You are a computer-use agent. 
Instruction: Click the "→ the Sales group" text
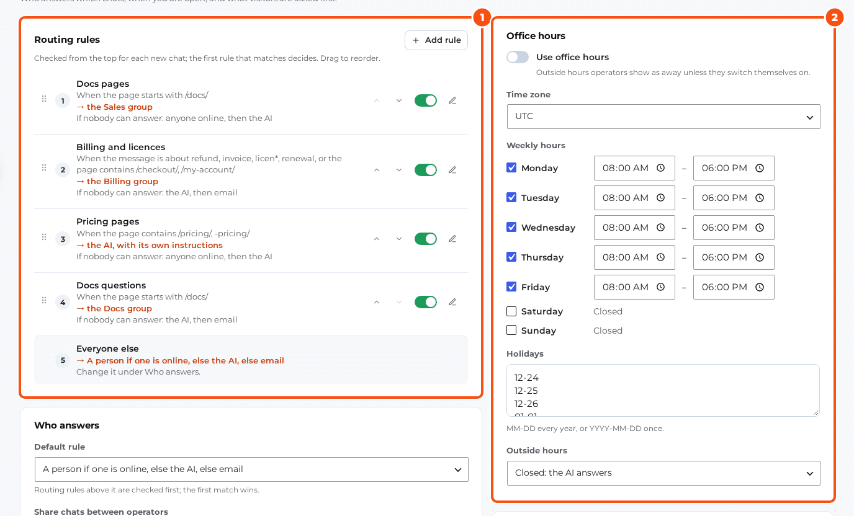point(114,107)
